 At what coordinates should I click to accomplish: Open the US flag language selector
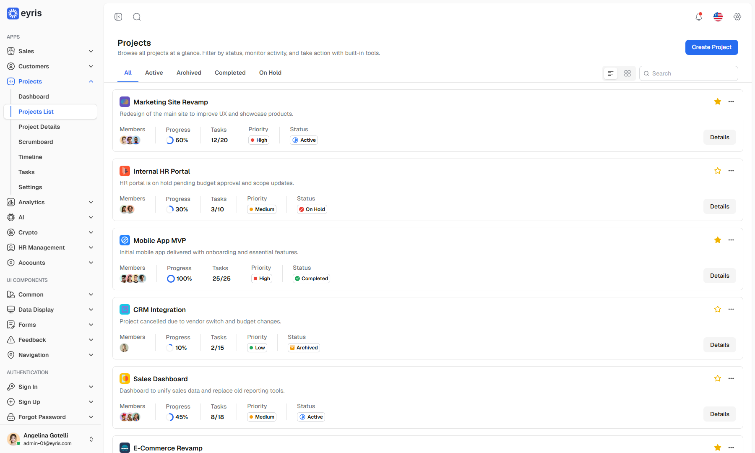pyautogui.click(x=718, y=17)
